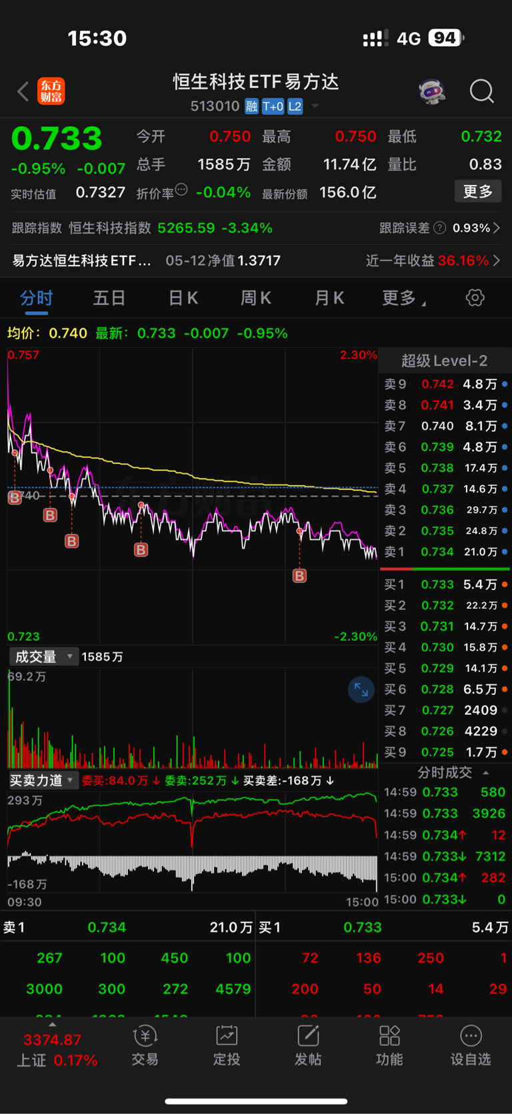
Task: Open the 成交量 indicator dropdown
Action: point(43,657)
